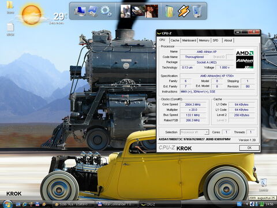This screenshot has width=277, height=208.
Task: Open the middle dark photo thumbnail in dock
Action: (138, 11)
